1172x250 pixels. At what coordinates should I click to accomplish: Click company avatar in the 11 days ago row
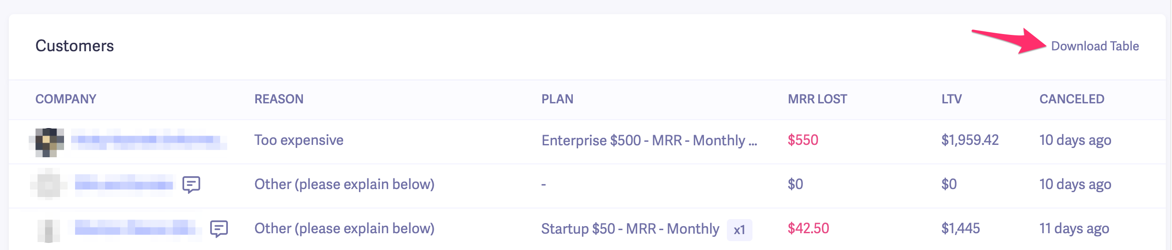(x=49, y=230)
